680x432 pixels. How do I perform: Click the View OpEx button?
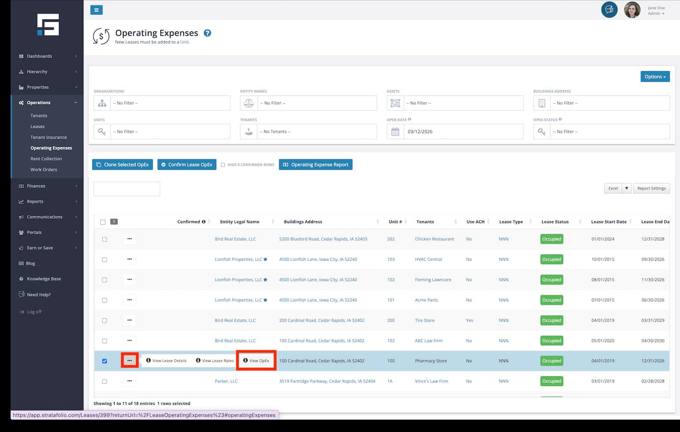click(x=257, y=361)
